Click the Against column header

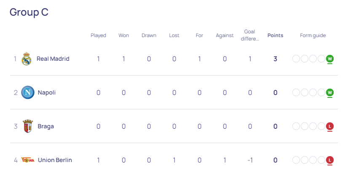click(225, 35)
